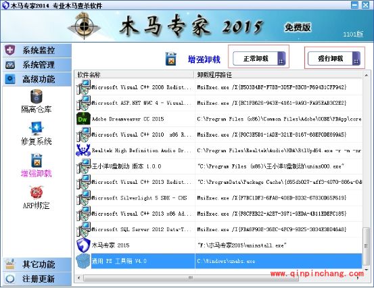Screen dimensions: 374x288
Task: Select the 增强卸载 sidebar icon
Action: click(x=37, y=161)
